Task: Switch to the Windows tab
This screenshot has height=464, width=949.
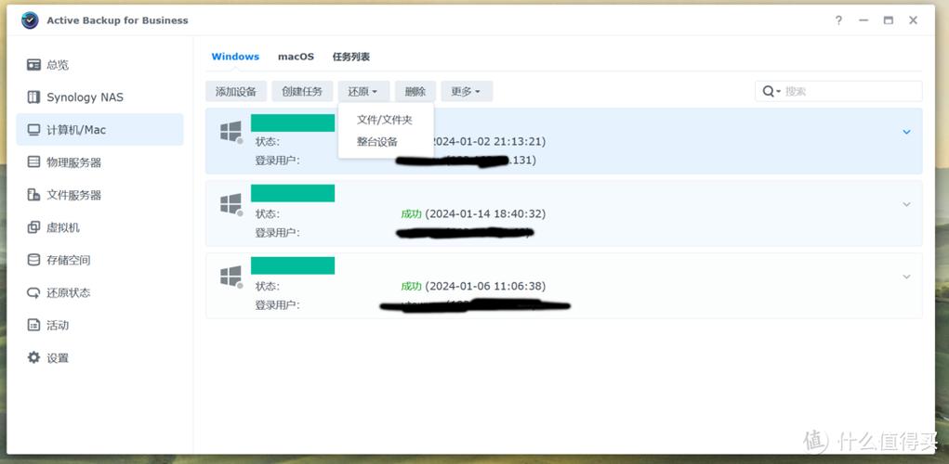Action: 235,57
